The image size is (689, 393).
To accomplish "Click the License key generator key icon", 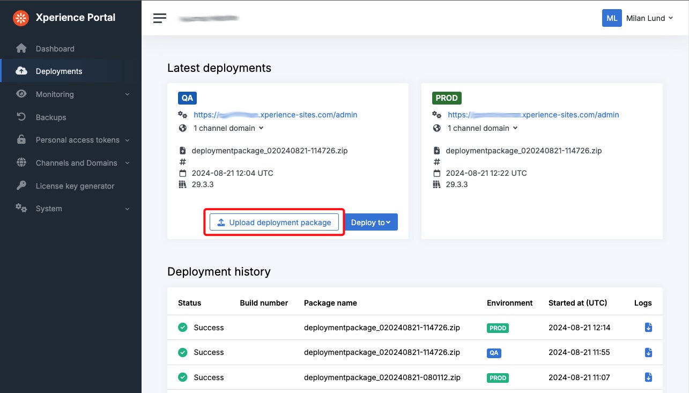I will pos(21,186).
